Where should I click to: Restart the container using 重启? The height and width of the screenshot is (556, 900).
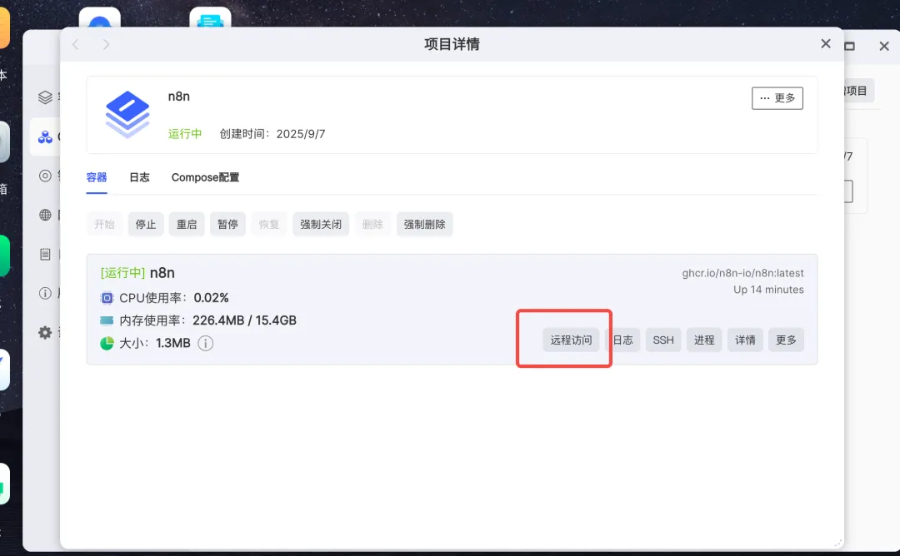tap(187, 224)
